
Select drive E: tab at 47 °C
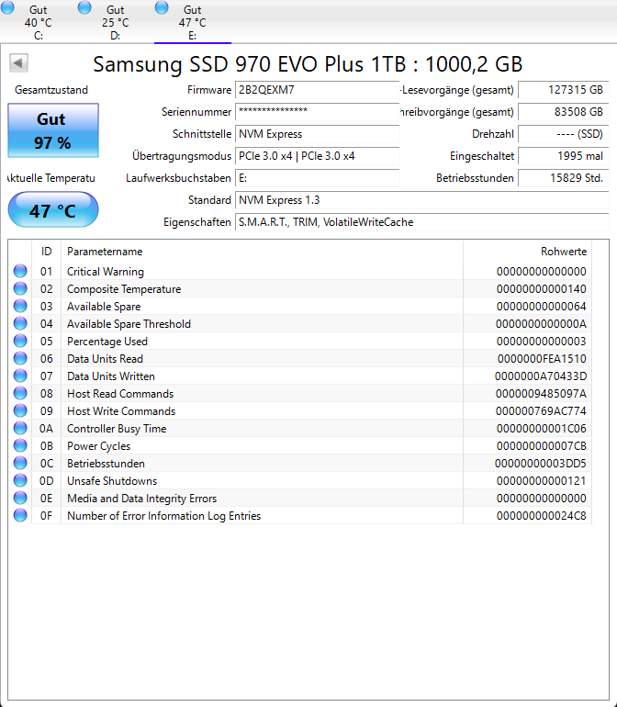[193, 22]
